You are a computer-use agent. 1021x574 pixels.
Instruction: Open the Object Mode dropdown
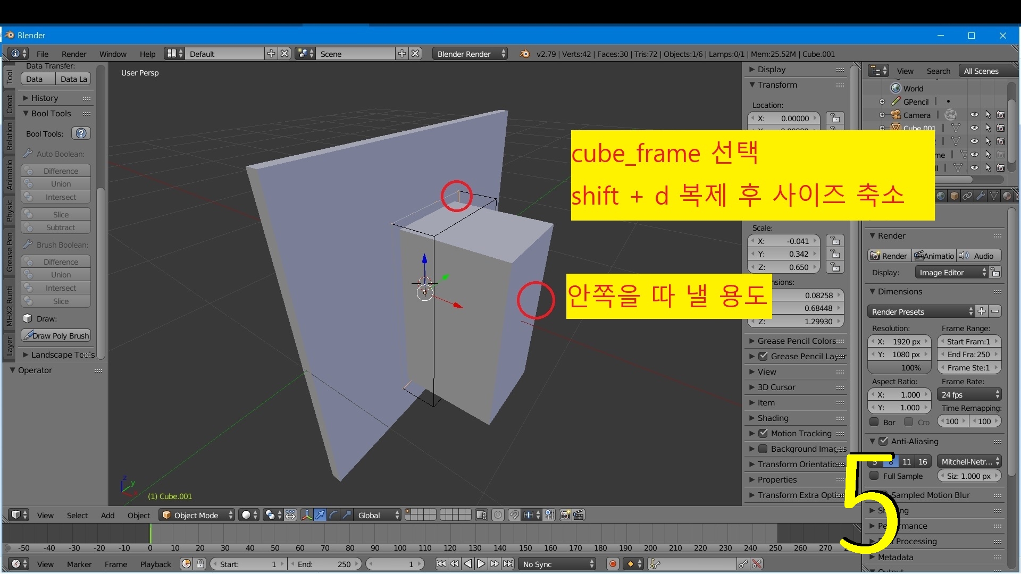(x=197, y=515)
